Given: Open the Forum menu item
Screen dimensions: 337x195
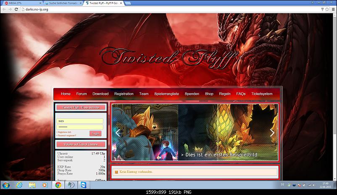Looking at the screenshot, I should [82, 94].
